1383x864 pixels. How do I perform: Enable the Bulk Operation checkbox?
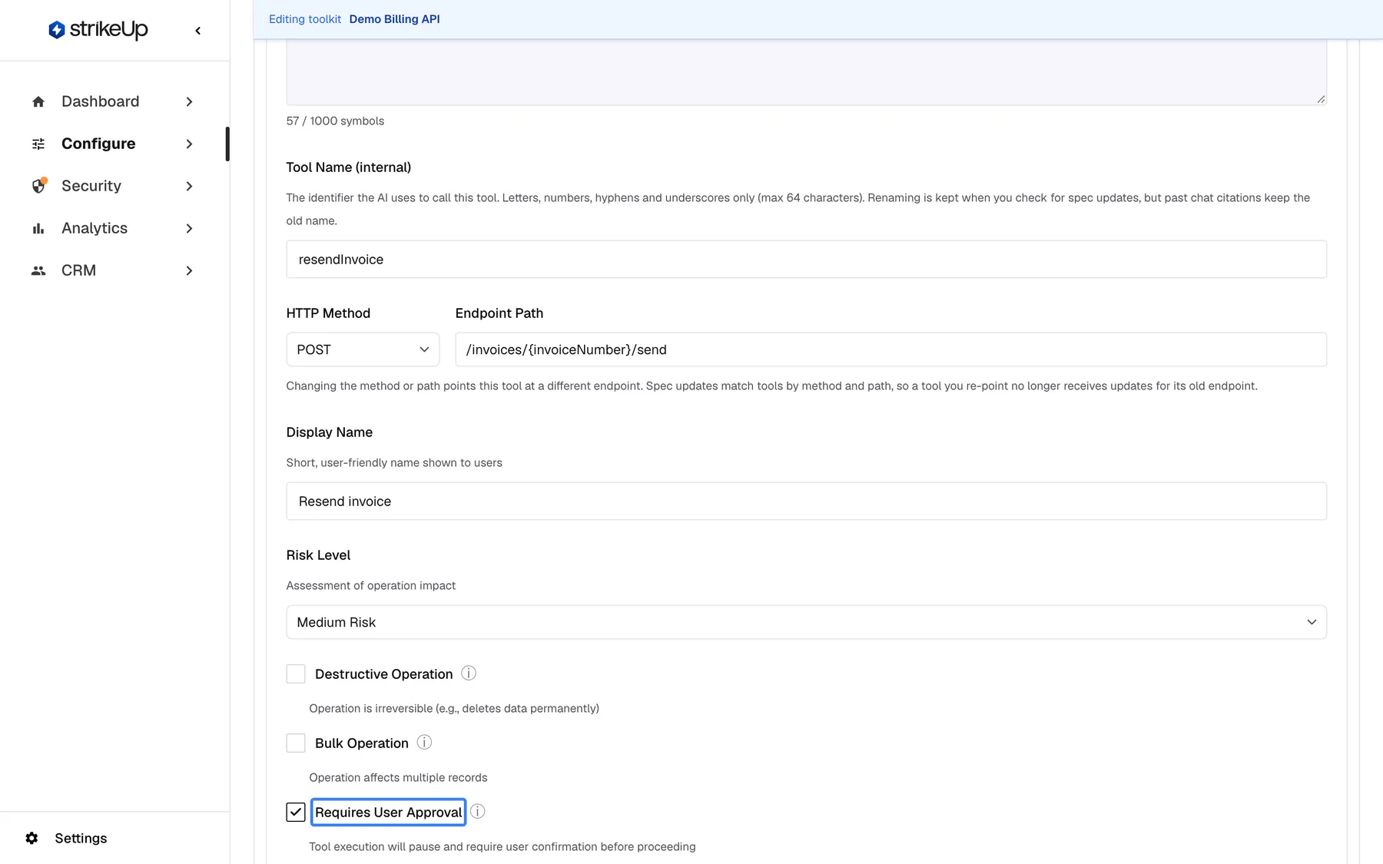tap(296, 743)
